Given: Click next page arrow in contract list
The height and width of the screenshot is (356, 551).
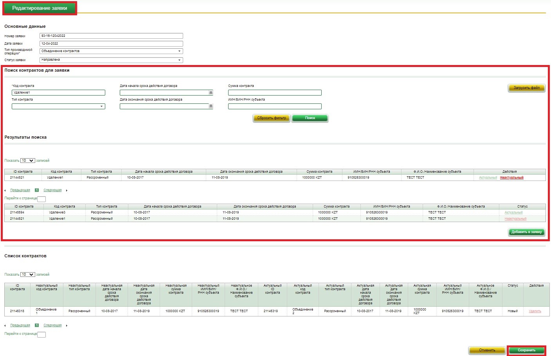Looking at the screenshot, I should (67, 325).
